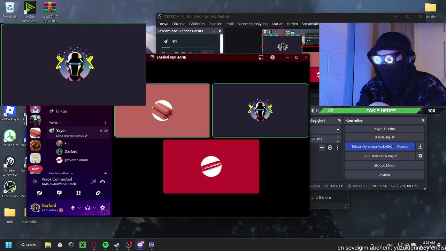Save replay buffer with download icon

coord(420,146)
